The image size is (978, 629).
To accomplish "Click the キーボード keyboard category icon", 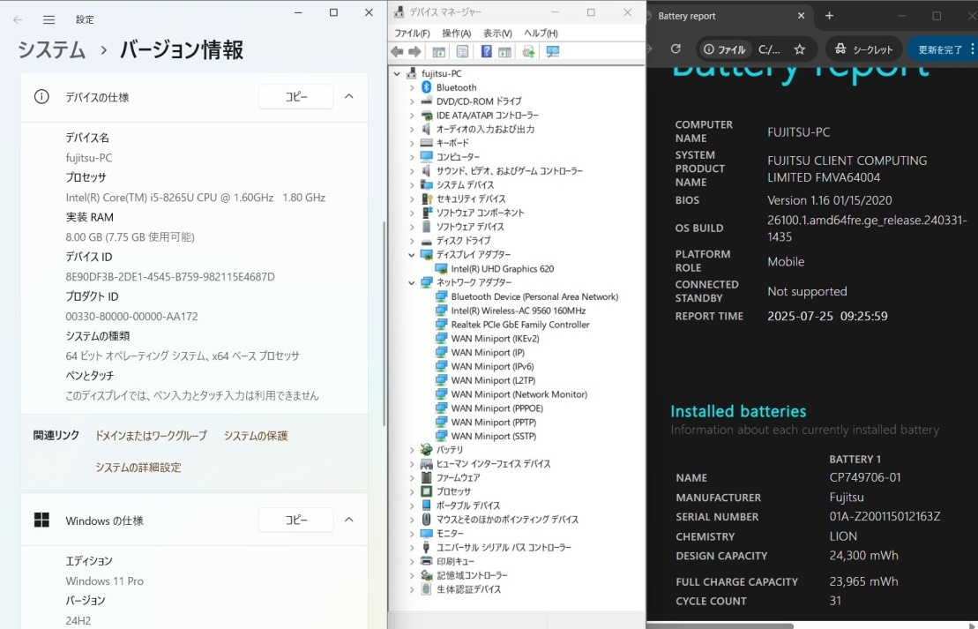I will coord(427,143).
